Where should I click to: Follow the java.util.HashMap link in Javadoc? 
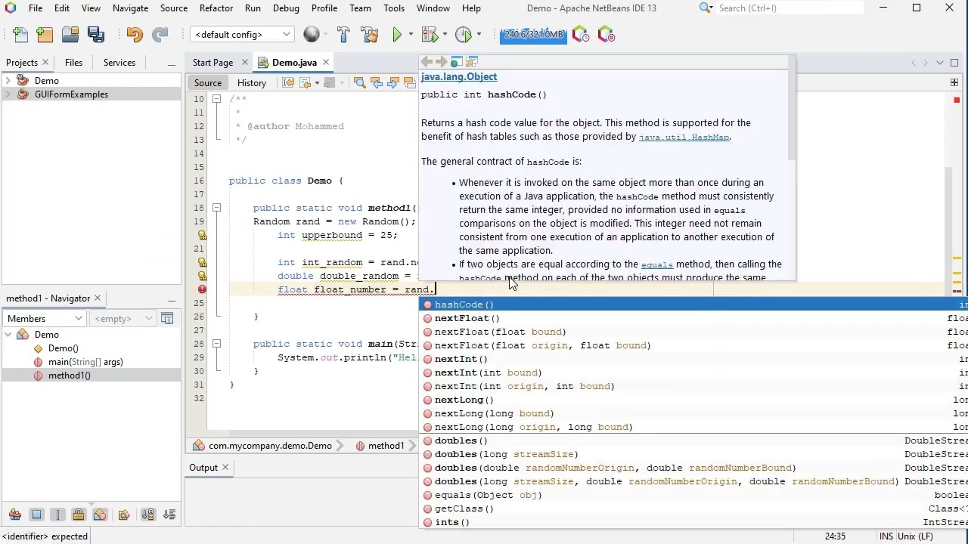(684, 138)
